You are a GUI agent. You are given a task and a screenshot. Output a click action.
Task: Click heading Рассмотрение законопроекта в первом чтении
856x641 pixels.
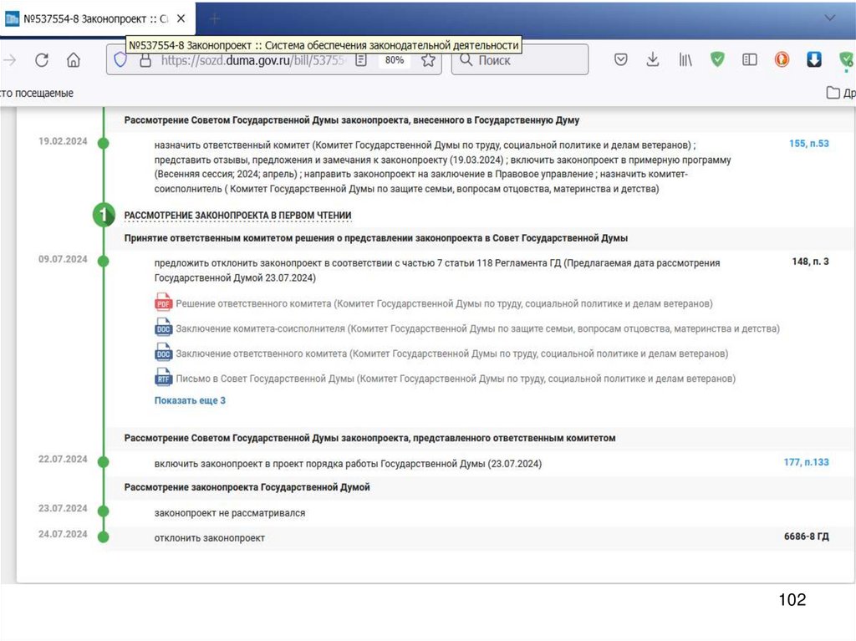pos(237,216)
